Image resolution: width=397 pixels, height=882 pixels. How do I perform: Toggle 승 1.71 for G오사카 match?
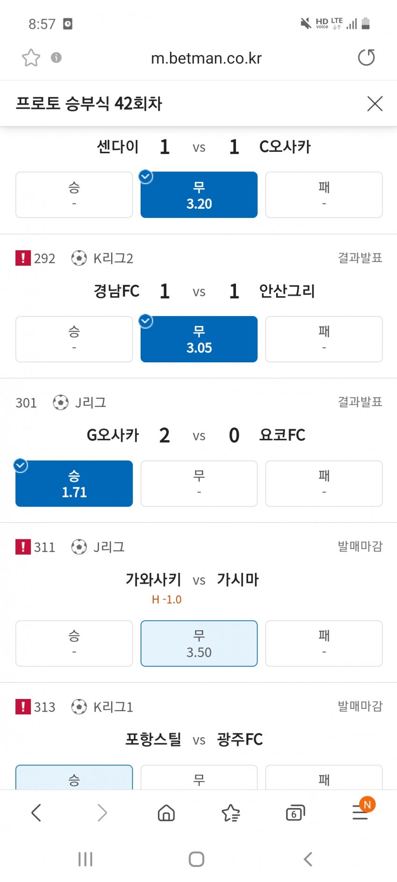(74, 484)
